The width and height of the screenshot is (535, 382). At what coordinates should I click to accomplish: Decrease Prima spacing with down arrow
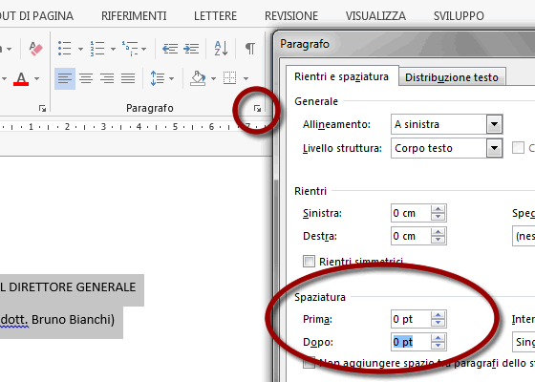click(439, 324)
